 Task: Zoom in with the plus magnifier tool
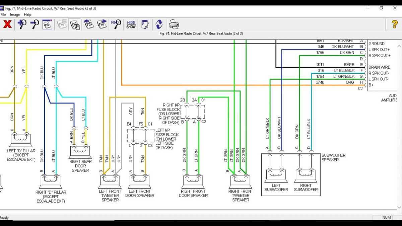(22, 24)
